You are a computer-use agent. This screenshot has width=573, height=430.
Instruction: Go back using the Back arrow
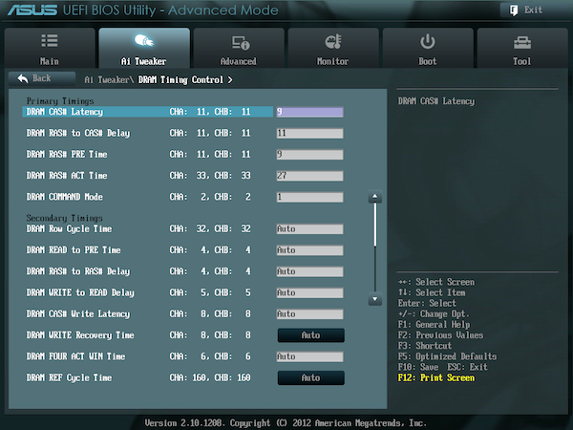click(23, 78)
